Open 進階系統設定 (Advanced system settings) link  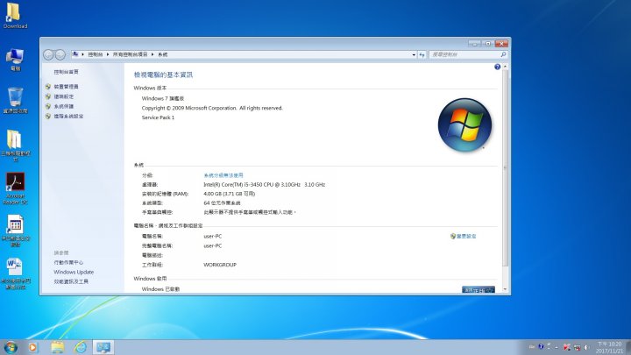[68, 116]
